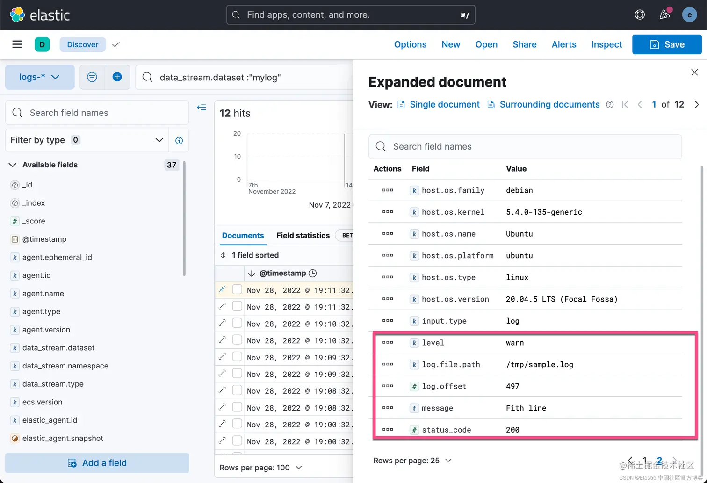This screenshot has height=483, width=707.
Task: Hide the field list sidebar
Action: click(x=202, y=108)
